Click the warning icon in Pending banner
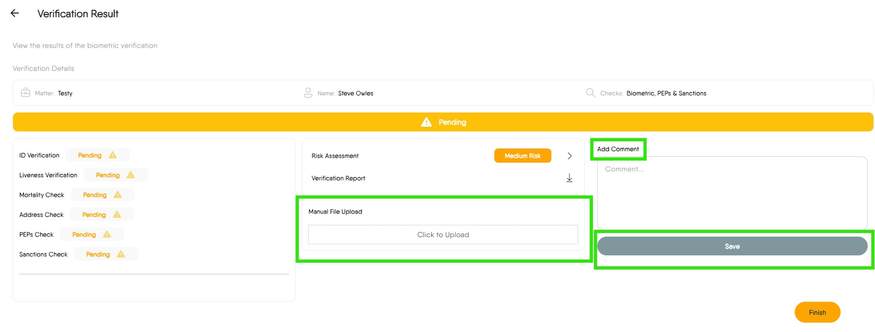The height and width of the screenshot is (332, 875). pyautogui.click(x=426, y=122)
